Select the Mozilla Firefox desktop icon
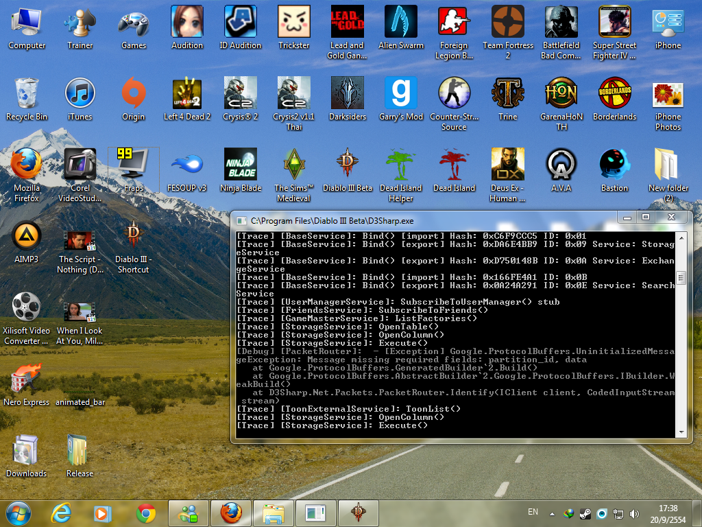The width and height of the screenshot is (702, 527). coord(27,175)
